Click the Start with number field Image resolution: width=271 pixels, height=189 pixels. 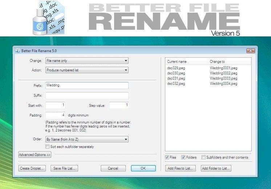click(55, 105)
